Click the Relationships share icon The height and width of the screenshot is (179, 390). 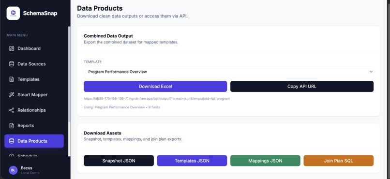click(12, 110)
